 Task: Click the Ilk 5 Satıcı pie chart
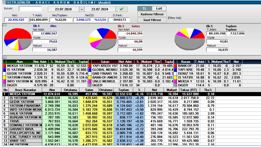coord(103,39)
